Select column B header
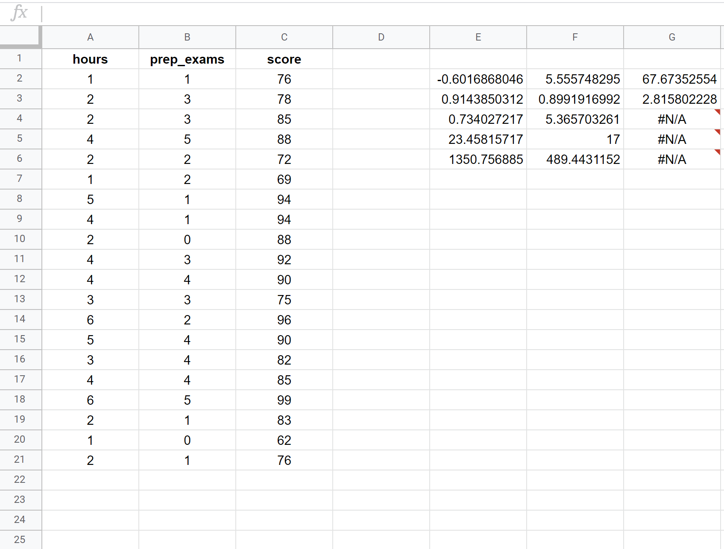 [187, 37]
